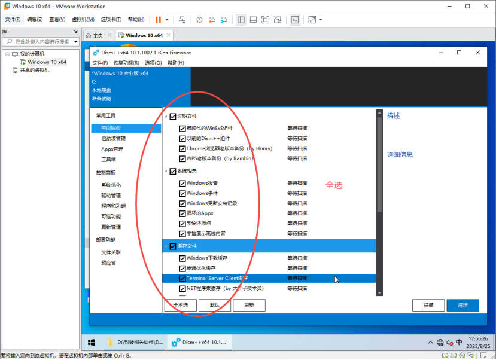Click the orange suspend virtual machine icon
Image resolution: width=496 pixels, height=360 pixels.
(158, 20)
